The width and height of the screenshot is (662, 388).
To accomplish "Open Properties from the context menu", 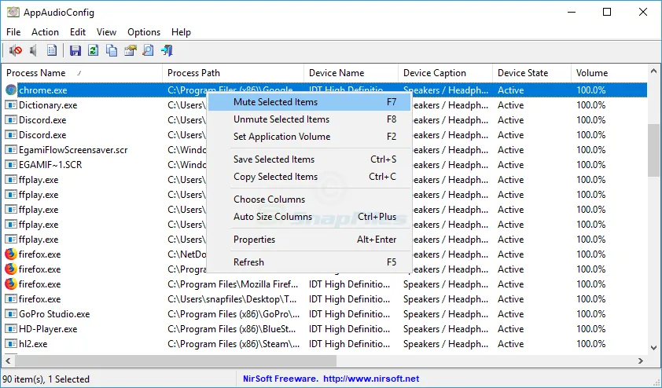I will pos(309,240).
